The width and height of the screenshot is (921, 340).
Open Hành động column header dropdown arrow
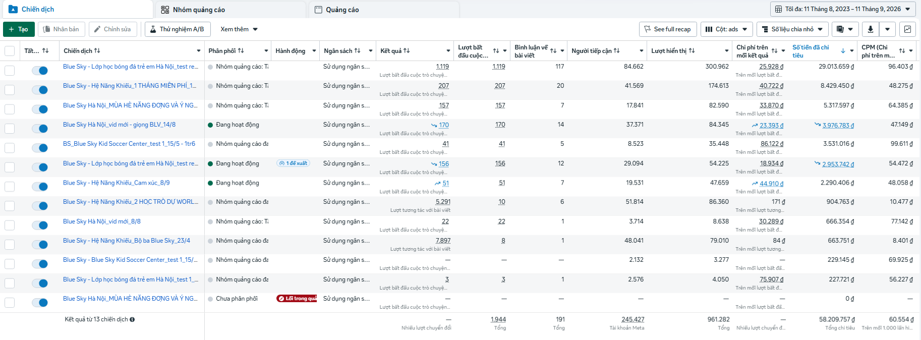pos(314,51)
